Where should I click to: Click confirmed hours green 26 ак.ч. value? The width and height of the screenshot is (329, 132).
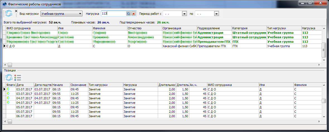click(x=163, y=22)
